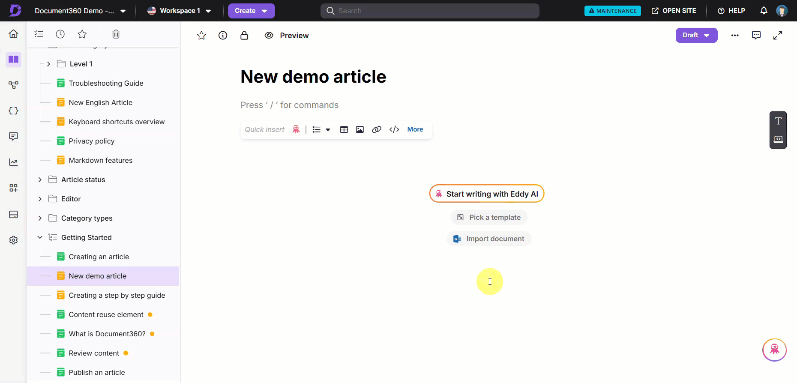Click the Eddy AI assistant floating button
Screen dimensions: 797x383
774,350
